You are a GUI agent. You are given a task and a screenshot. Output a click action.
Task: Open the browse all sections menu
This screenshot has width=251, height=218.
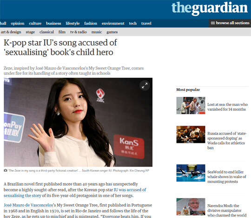(x=230, y=23)
